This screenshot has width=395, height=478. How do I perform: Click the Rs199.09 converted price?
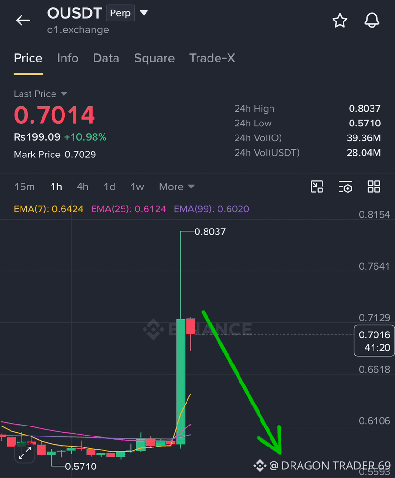pos(37,137)
